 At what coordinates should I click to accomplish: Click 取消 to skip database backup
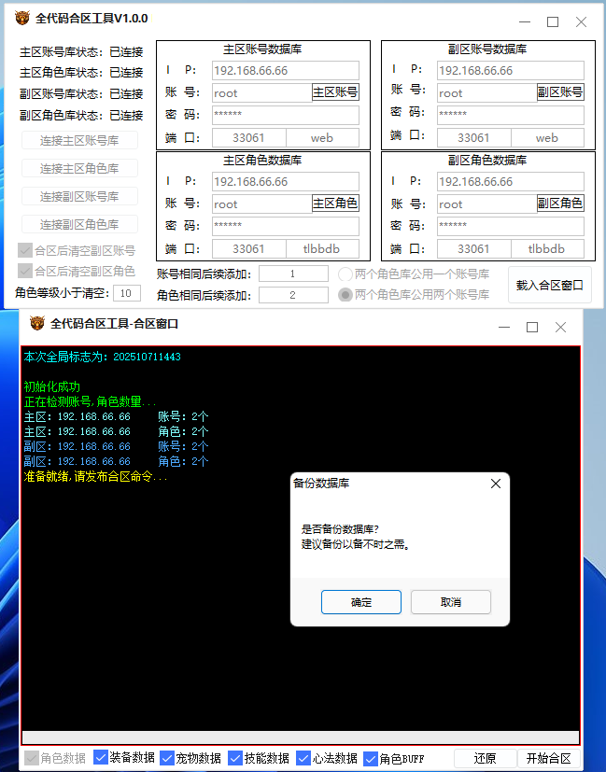[450, 602]
